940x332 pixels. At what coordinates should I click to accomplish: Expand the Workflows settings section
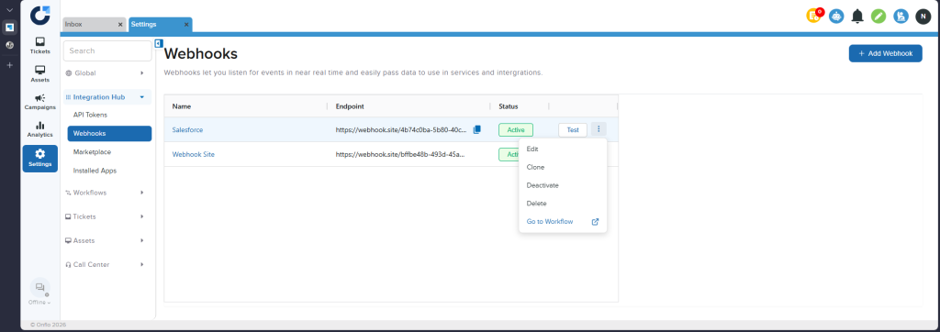pyautogui.click(x=107, y=193)
